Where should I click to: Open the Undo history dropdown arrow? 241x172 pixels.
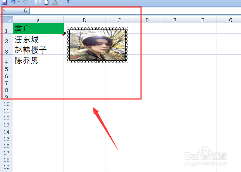pyautogui.click(x=19, y=2)
